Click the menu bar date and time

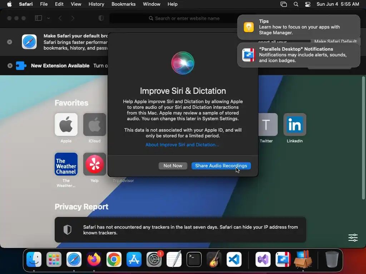[x=338, y=4]
